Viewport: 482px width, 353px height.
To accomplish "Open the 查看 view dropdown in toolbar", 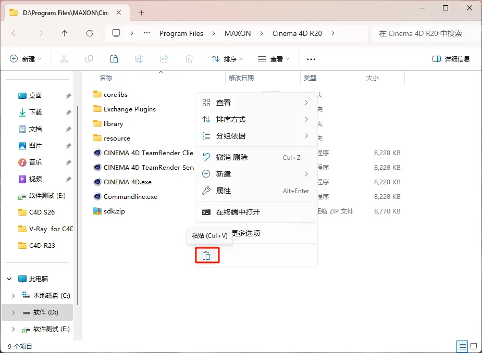I will point(274,59).
